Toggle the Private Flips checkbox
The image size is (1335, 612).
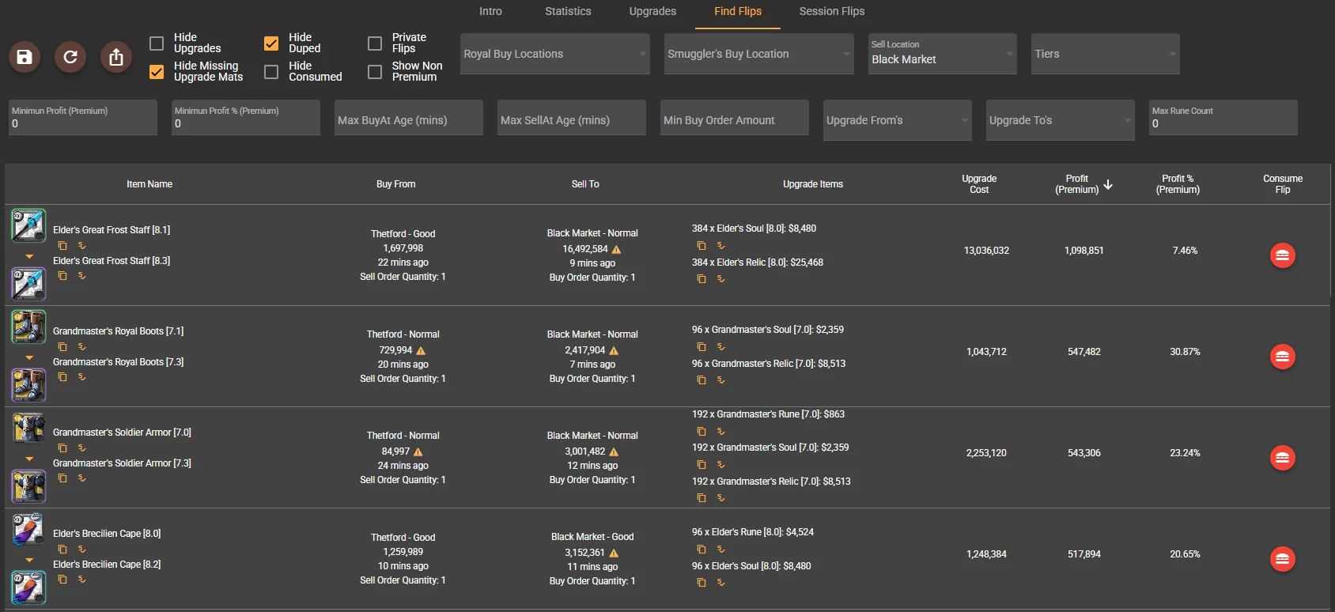375,43
